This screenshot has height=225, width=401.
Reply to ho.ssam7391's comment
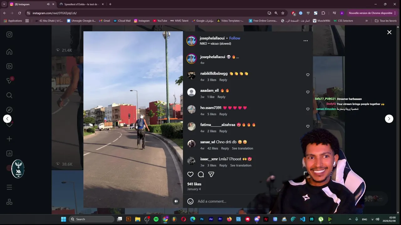click(223, 114)
